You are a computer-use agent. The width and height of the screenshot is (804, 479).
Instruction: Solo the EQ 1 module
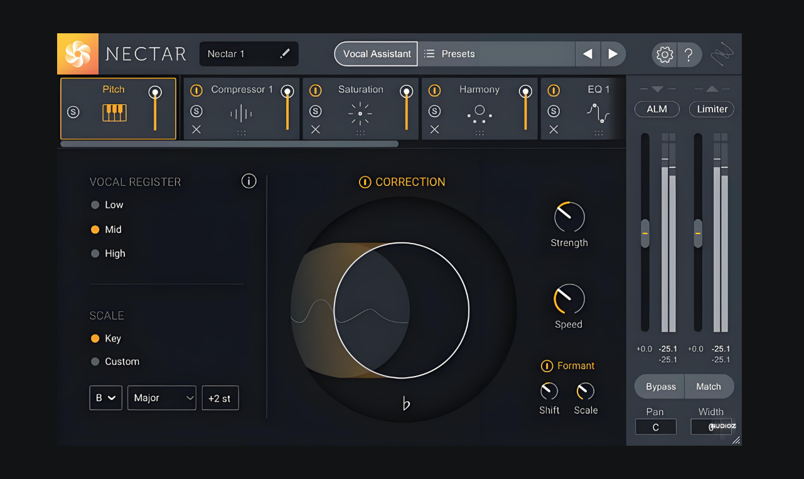(x=554, y=111)
